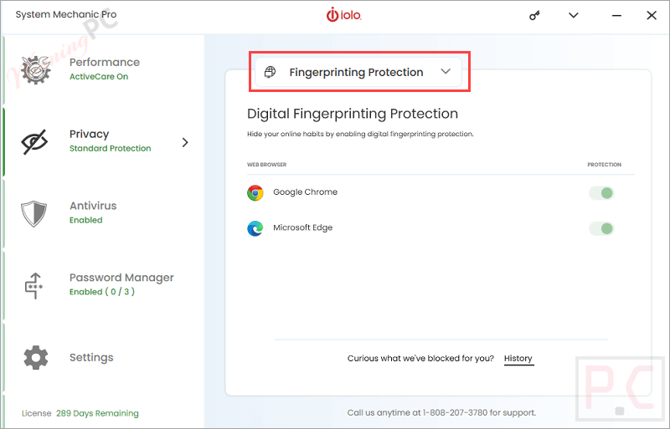The image size is (670, 429).
Task: Click the 289 Days Remaining license text
Action: click(97, 413)
